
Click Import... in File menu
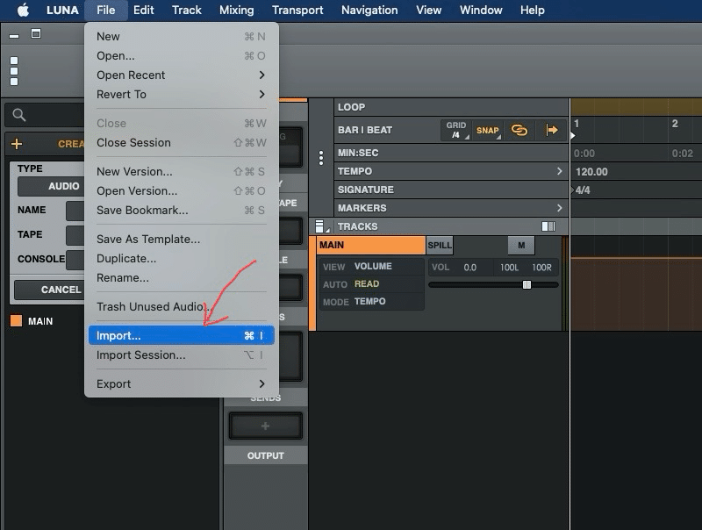coord(181,336)
